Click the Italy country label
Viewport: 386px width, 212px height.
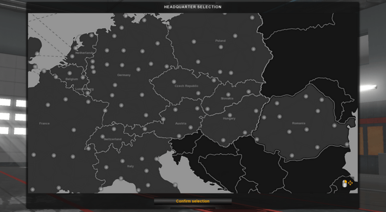point(130,166)
